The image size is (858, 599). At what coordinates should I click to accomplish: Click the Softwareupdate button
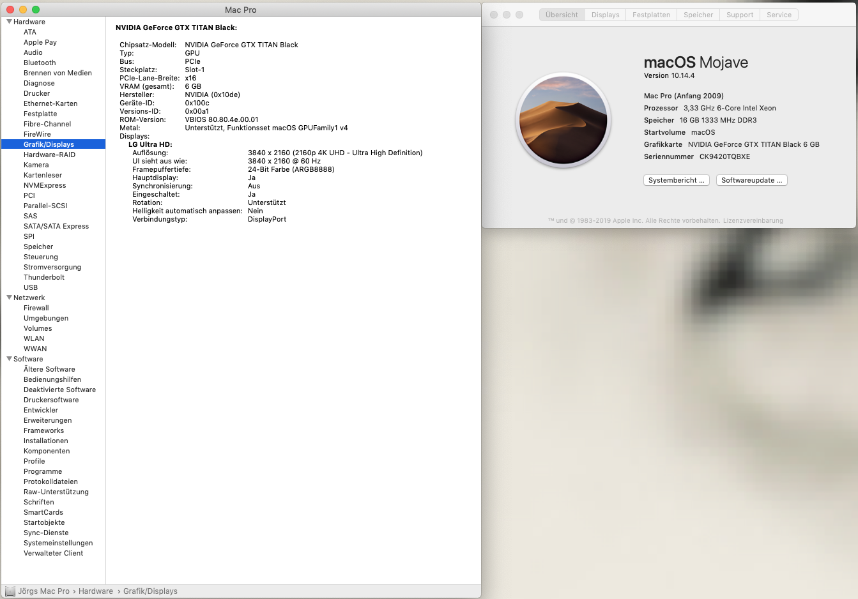[752, 180]
